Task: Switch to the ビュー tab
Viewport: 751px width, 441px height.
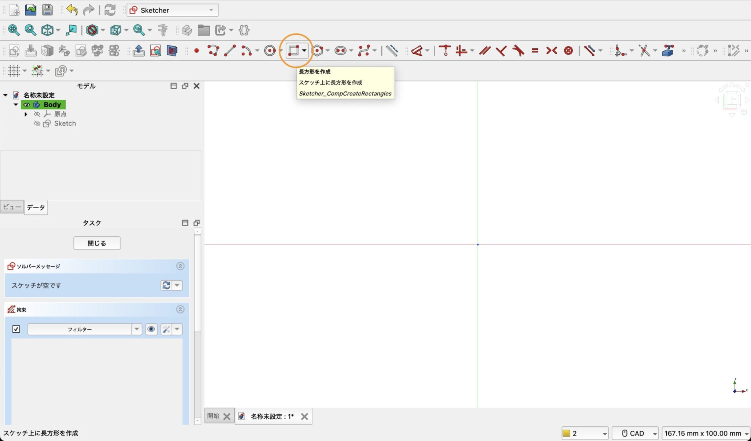Action: tap(12, 207)
